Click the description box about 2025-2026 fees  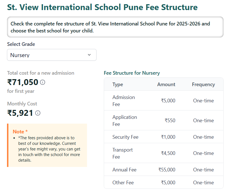pyautogui.click(x=115, y=27)
